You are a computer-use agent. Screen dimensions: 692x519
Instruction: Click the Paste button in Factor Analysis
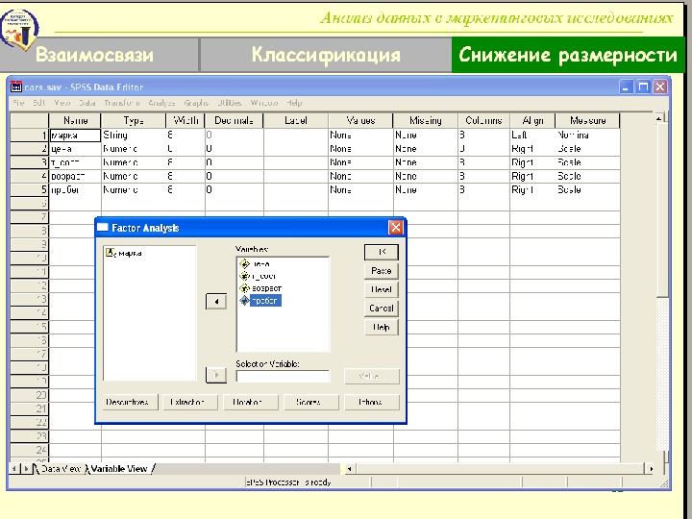click(x=382, y=270)
